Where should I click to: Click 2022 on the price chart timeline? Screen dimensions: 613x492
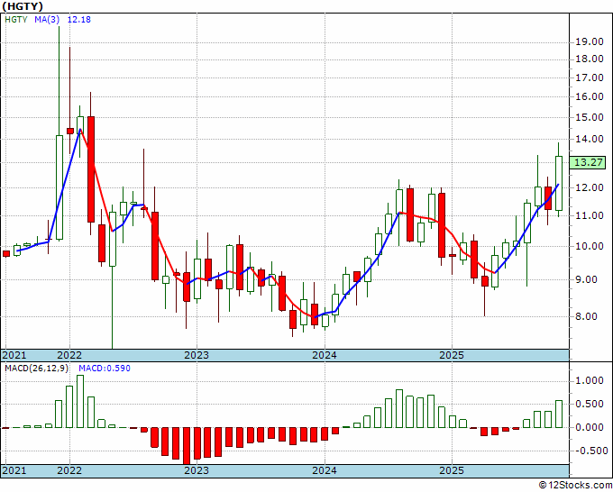point(69,355)
